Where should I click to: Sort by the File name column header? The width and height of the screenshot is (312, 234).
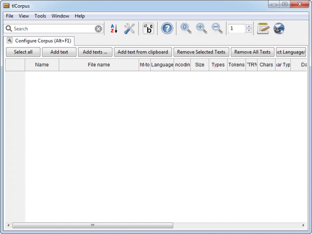99,65
